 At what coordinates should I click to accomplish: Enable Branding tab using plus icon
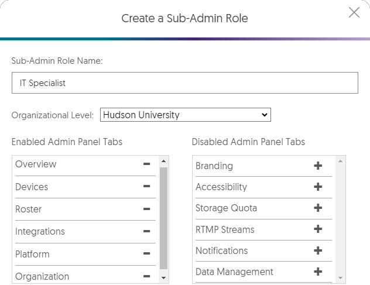pos(318,166)
